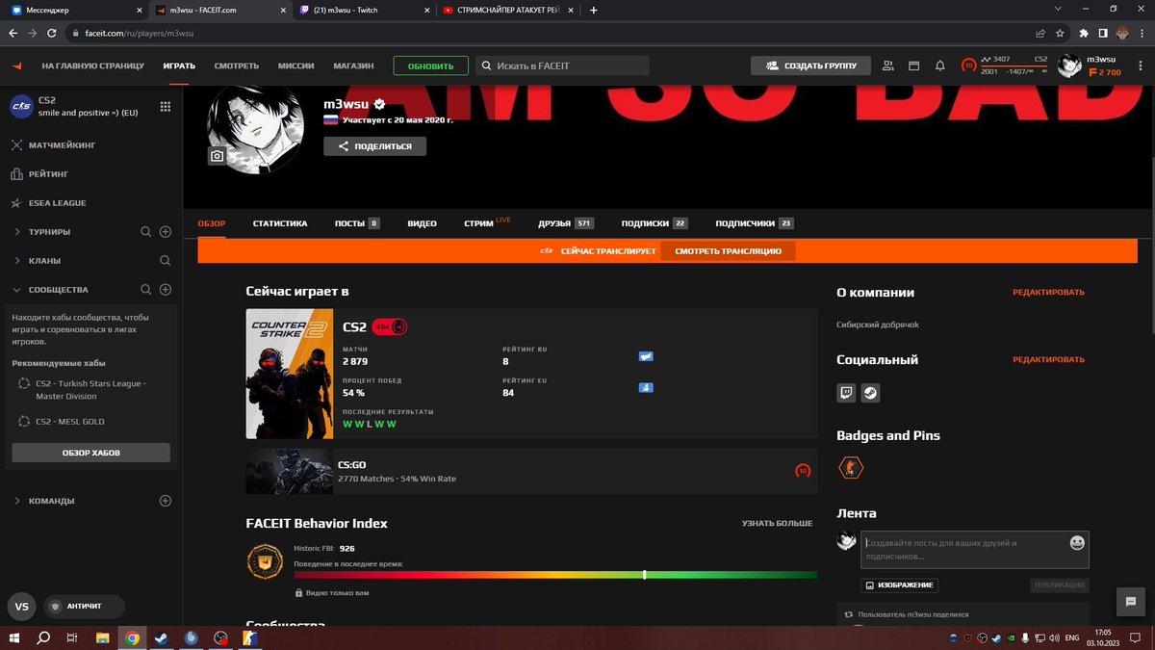The width and height of the screenshot is (1155, 650).
Task: Click Редактировать next to Социальный
Action: (x=1048, y=359)
